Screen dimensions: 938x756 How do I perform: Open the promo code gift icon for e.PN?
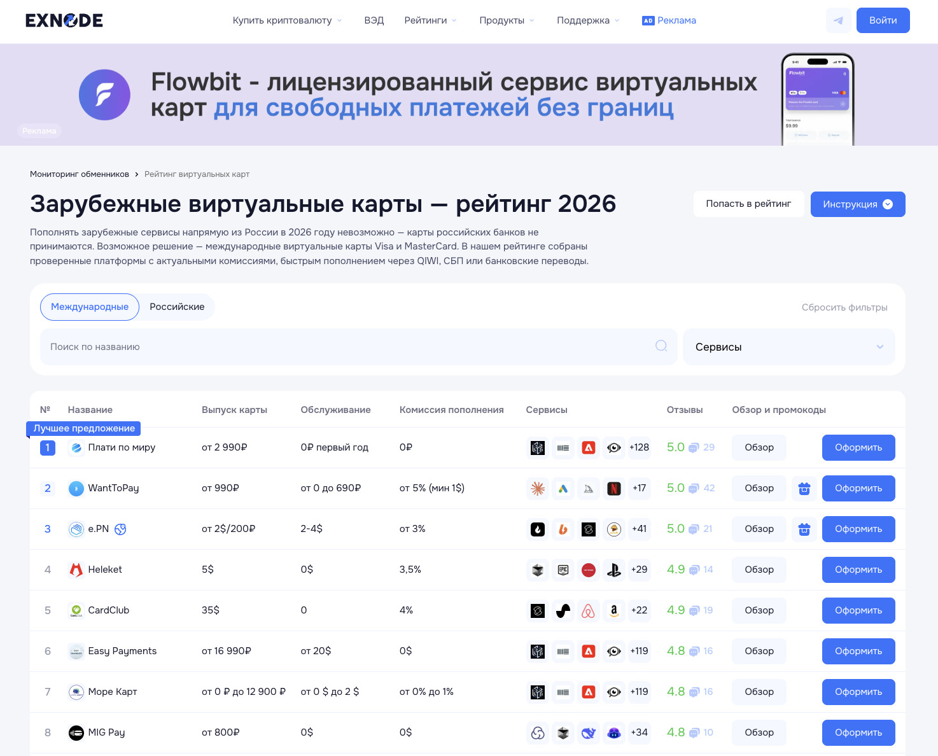804,529
